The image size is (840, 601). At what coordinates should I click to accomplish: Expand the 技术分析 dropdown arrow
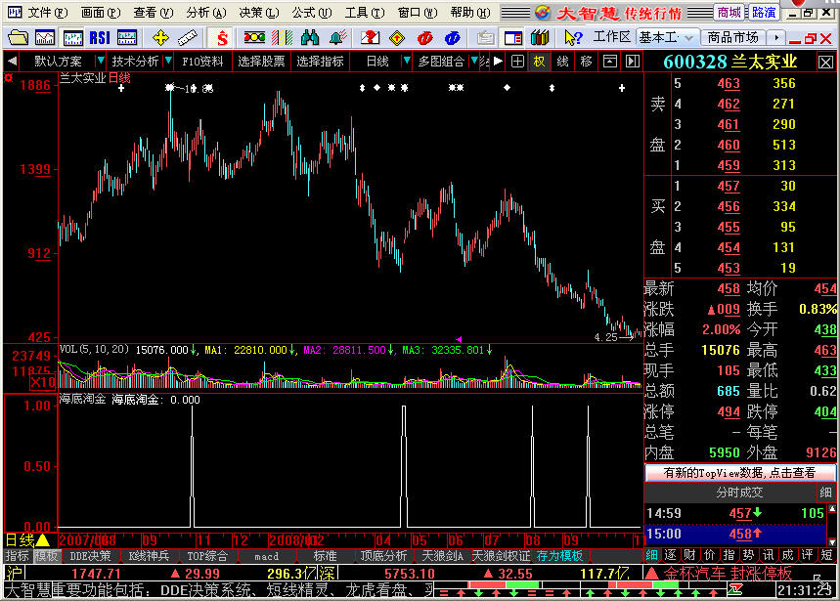[167, 61]
